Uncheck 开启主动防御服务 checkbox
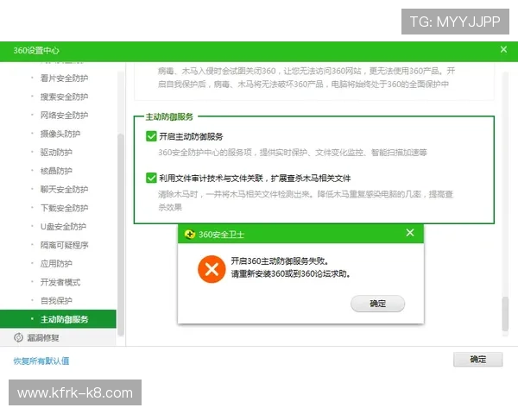This screenshot has width=518, height=414. [x=151, y=136]
